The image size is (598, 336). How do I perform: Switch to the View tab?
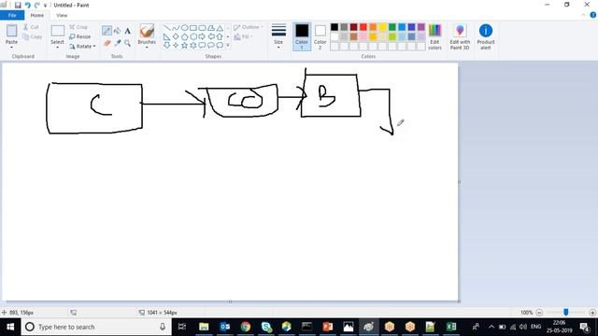[x=62, y=15]
